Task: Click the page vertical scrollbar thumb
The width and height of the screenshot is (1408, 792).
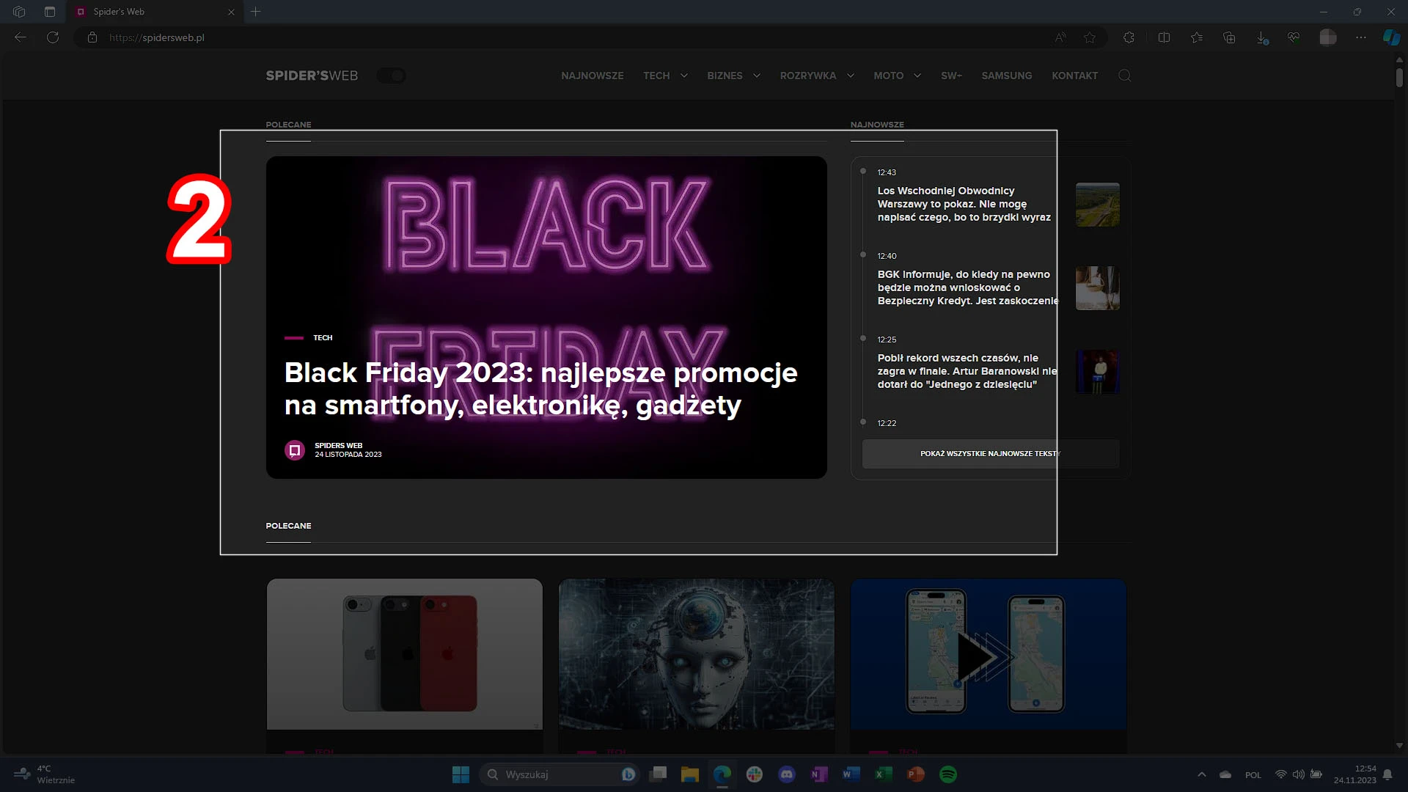Action: click(1399, 76)
